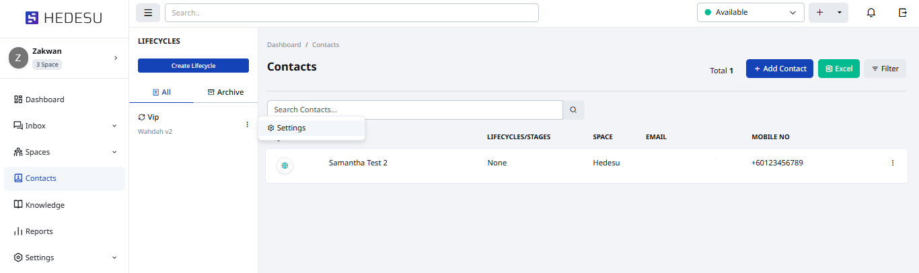The height and width of the screenshot is (273, 919).
Task: Click the Create Lifecycle button
Action: pos(193,66)
